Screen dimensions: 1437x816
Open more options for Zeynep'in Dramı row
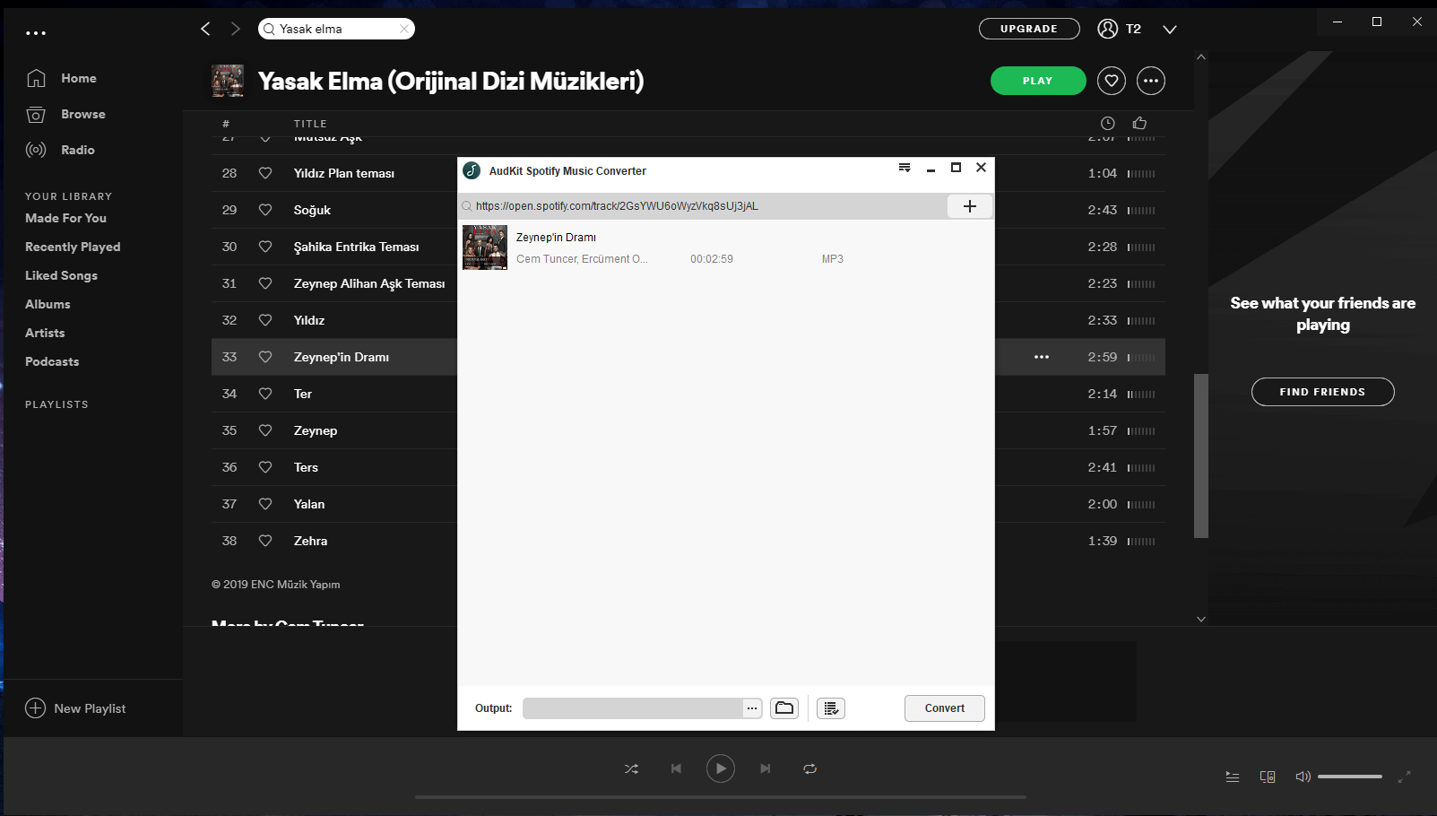click(1042, 357)
